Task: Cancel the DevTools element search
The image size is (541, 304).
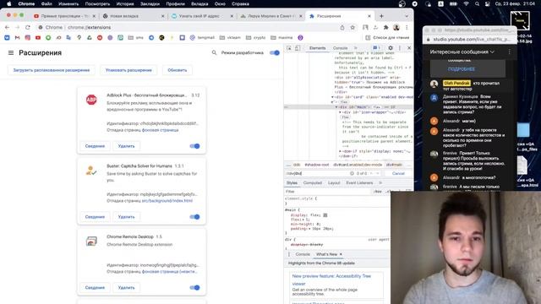Action: pos(398,173)
